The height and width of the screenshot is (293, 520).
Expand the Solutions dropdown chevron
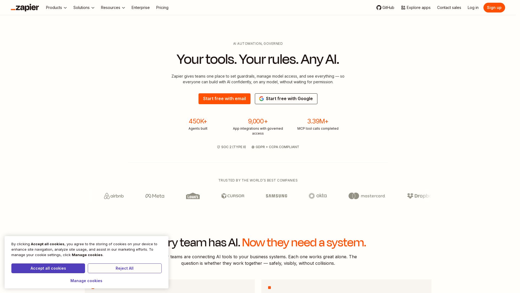click(93, 8)
